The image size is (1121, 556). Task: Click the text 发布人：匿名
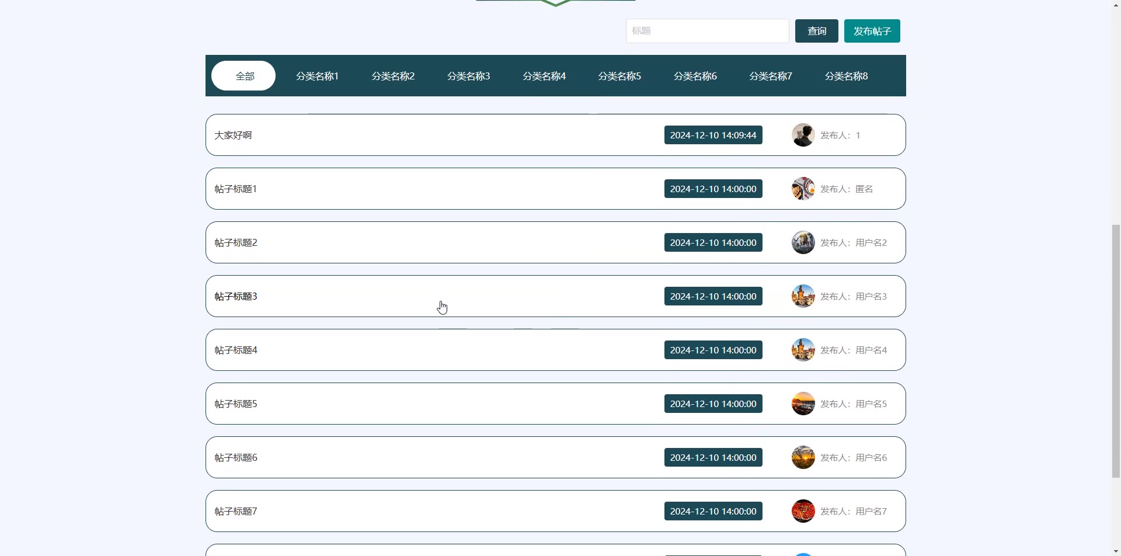coord(847,189)
